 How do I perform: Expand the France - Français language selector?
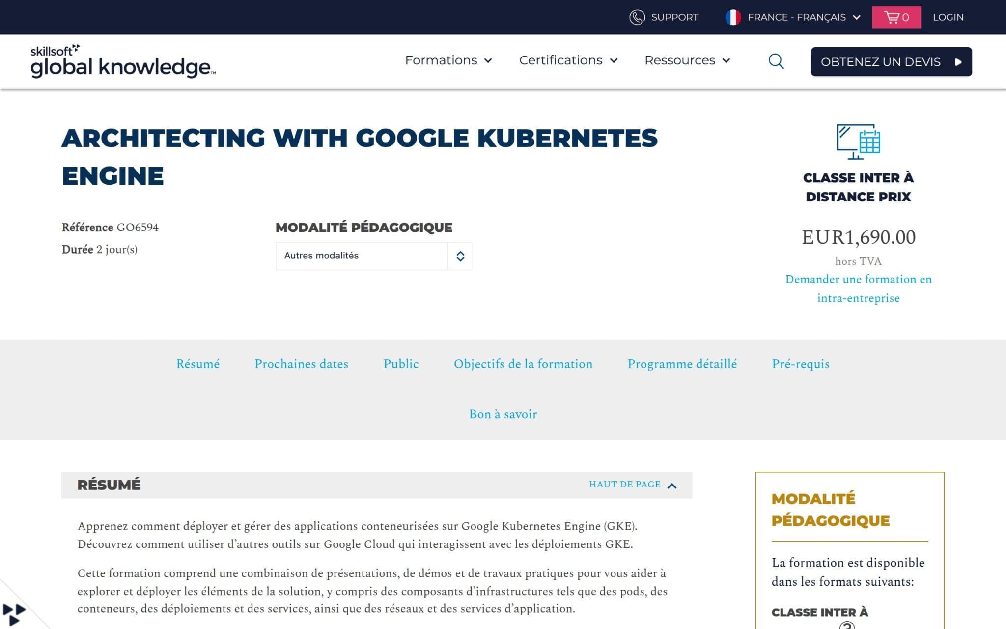point(793,17)
